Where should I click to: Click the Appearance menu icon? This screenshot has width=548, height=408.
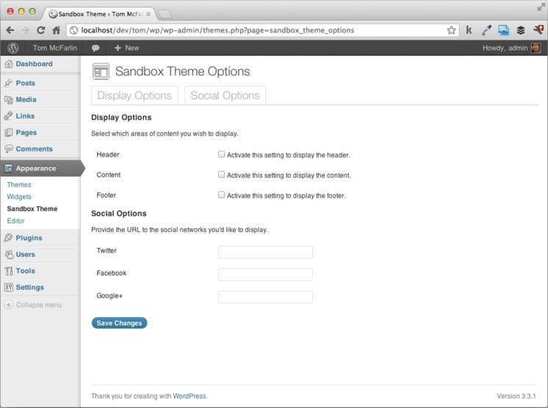tap(8, 168)
